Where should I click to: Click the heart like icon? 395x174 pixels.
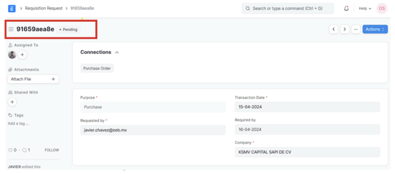tap(11, 150)
